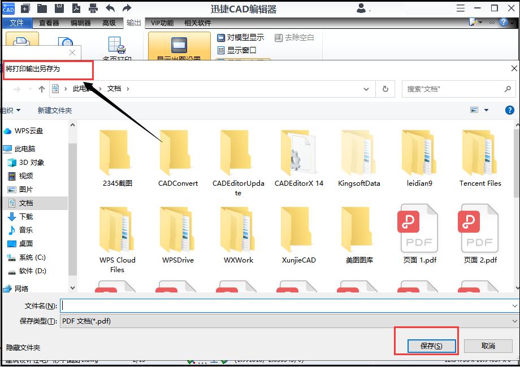
Task: Open the 显示出图设置 tool
Action: pos(179,46)
